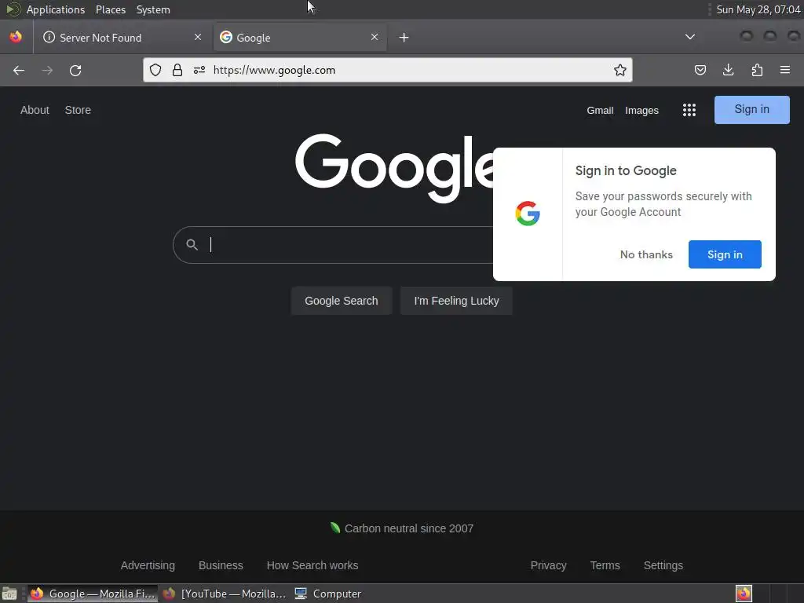Switch to the Google tab

(300, 38)
